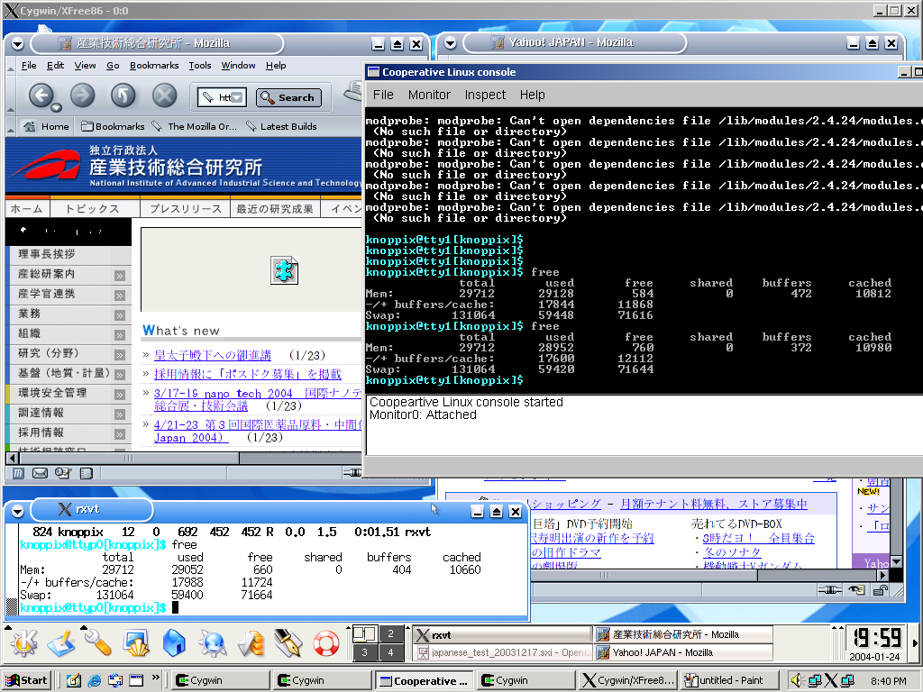Open the lifebuoy Help icon in KDE panel
Image resolution: width=923 pixels, height=692 pixels.
(326, 642)
